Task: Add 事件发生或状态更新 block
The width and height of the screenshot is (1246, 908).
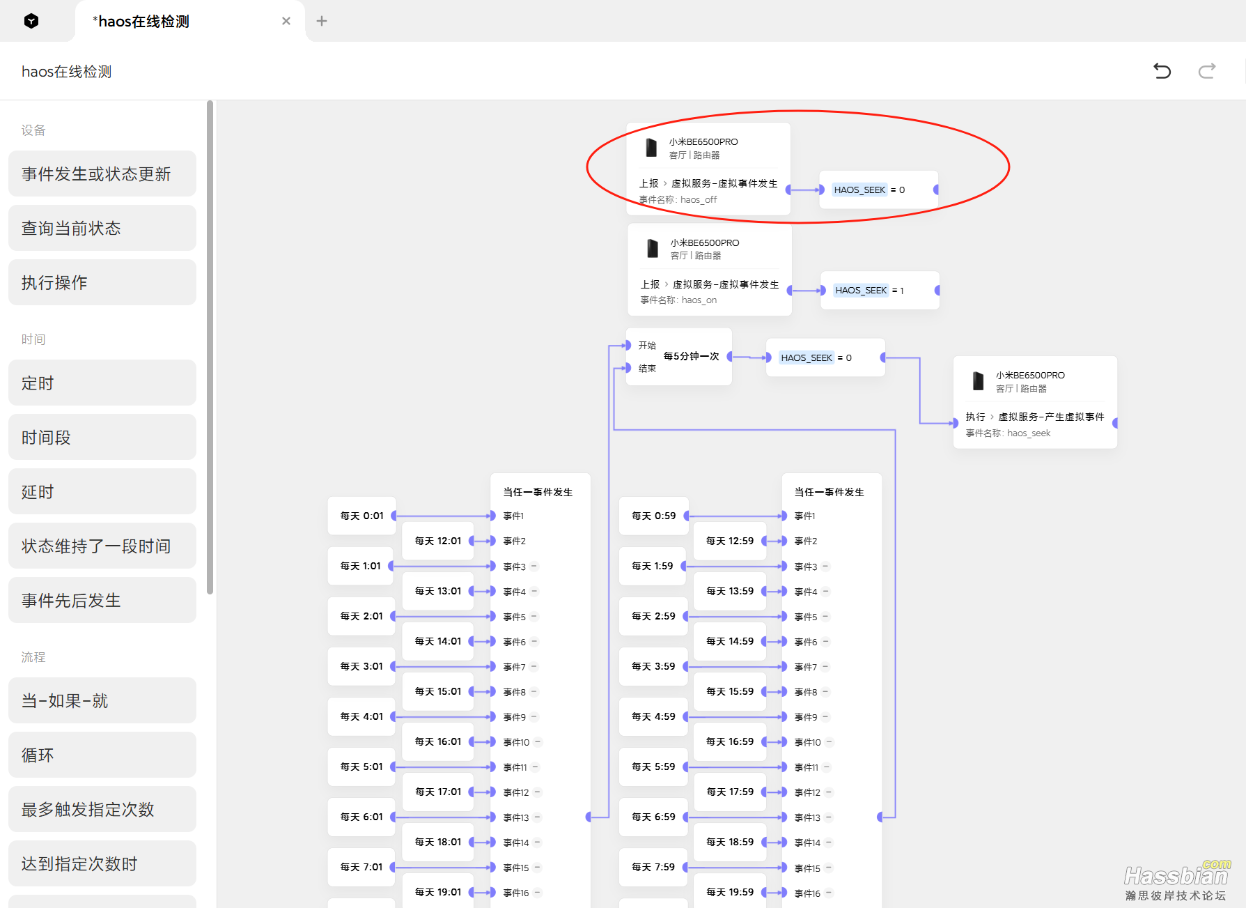Action: (x=102, y=174)
